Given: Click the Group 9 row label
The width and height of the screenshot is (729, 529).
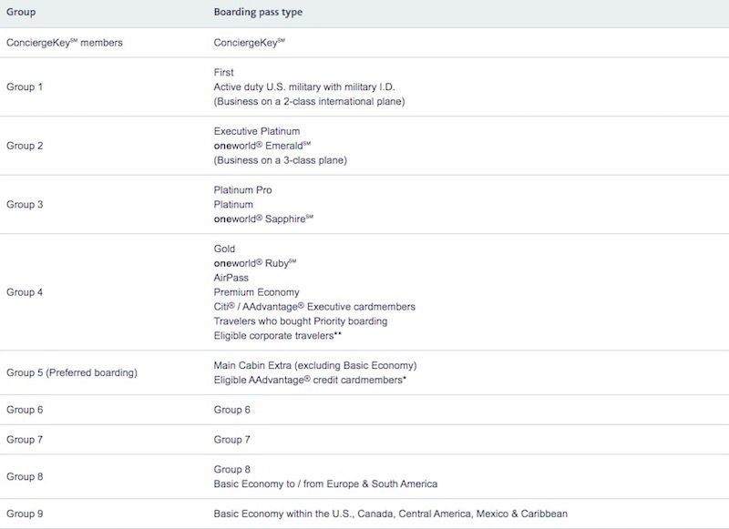Looking at the screenshot, I should pyautogui.click(x=25, y=514).
